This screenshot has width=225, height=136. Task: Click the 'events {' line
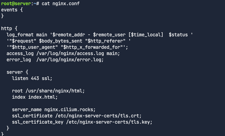(x=12, y=10)
